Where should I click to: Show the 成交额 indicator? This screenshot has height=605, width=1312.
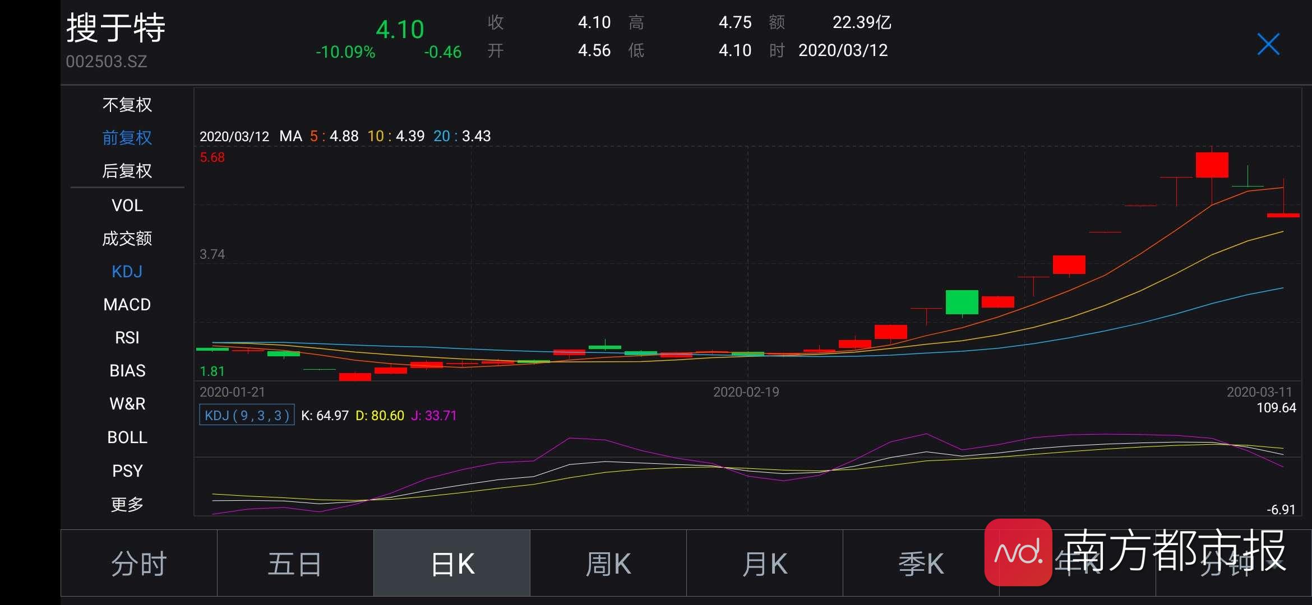(x=127, y=239)
